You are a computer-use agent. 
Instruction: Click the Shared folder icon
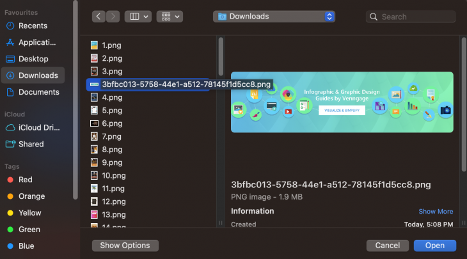(10, 144)
